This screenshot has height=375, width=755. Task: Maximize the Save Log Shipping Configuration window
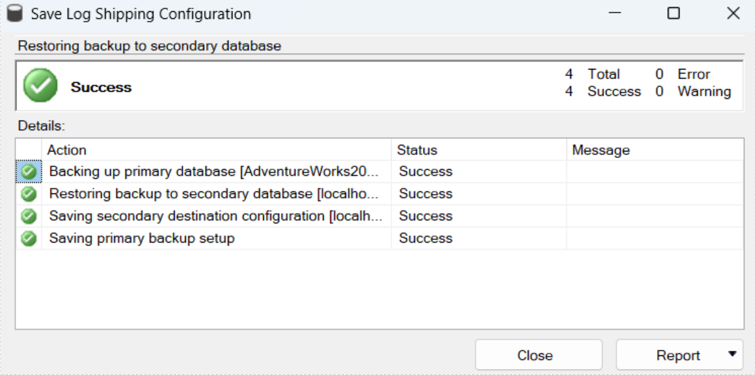pyautogui.click(x=673, y=14)
